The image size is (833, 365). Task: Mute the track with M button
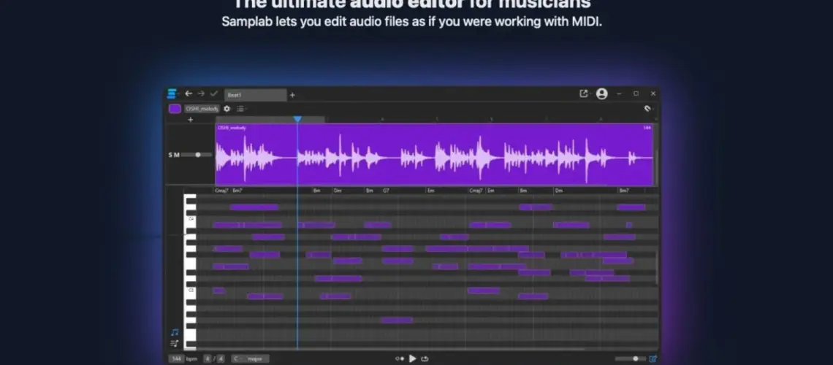[177, 155]
